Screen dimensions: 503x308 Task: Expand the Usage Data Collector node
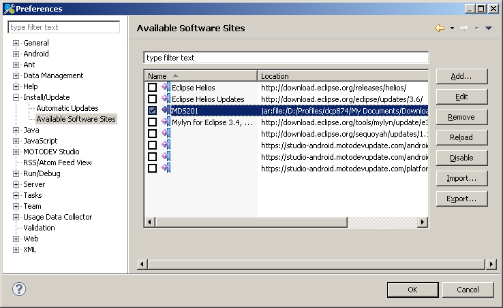16,217
